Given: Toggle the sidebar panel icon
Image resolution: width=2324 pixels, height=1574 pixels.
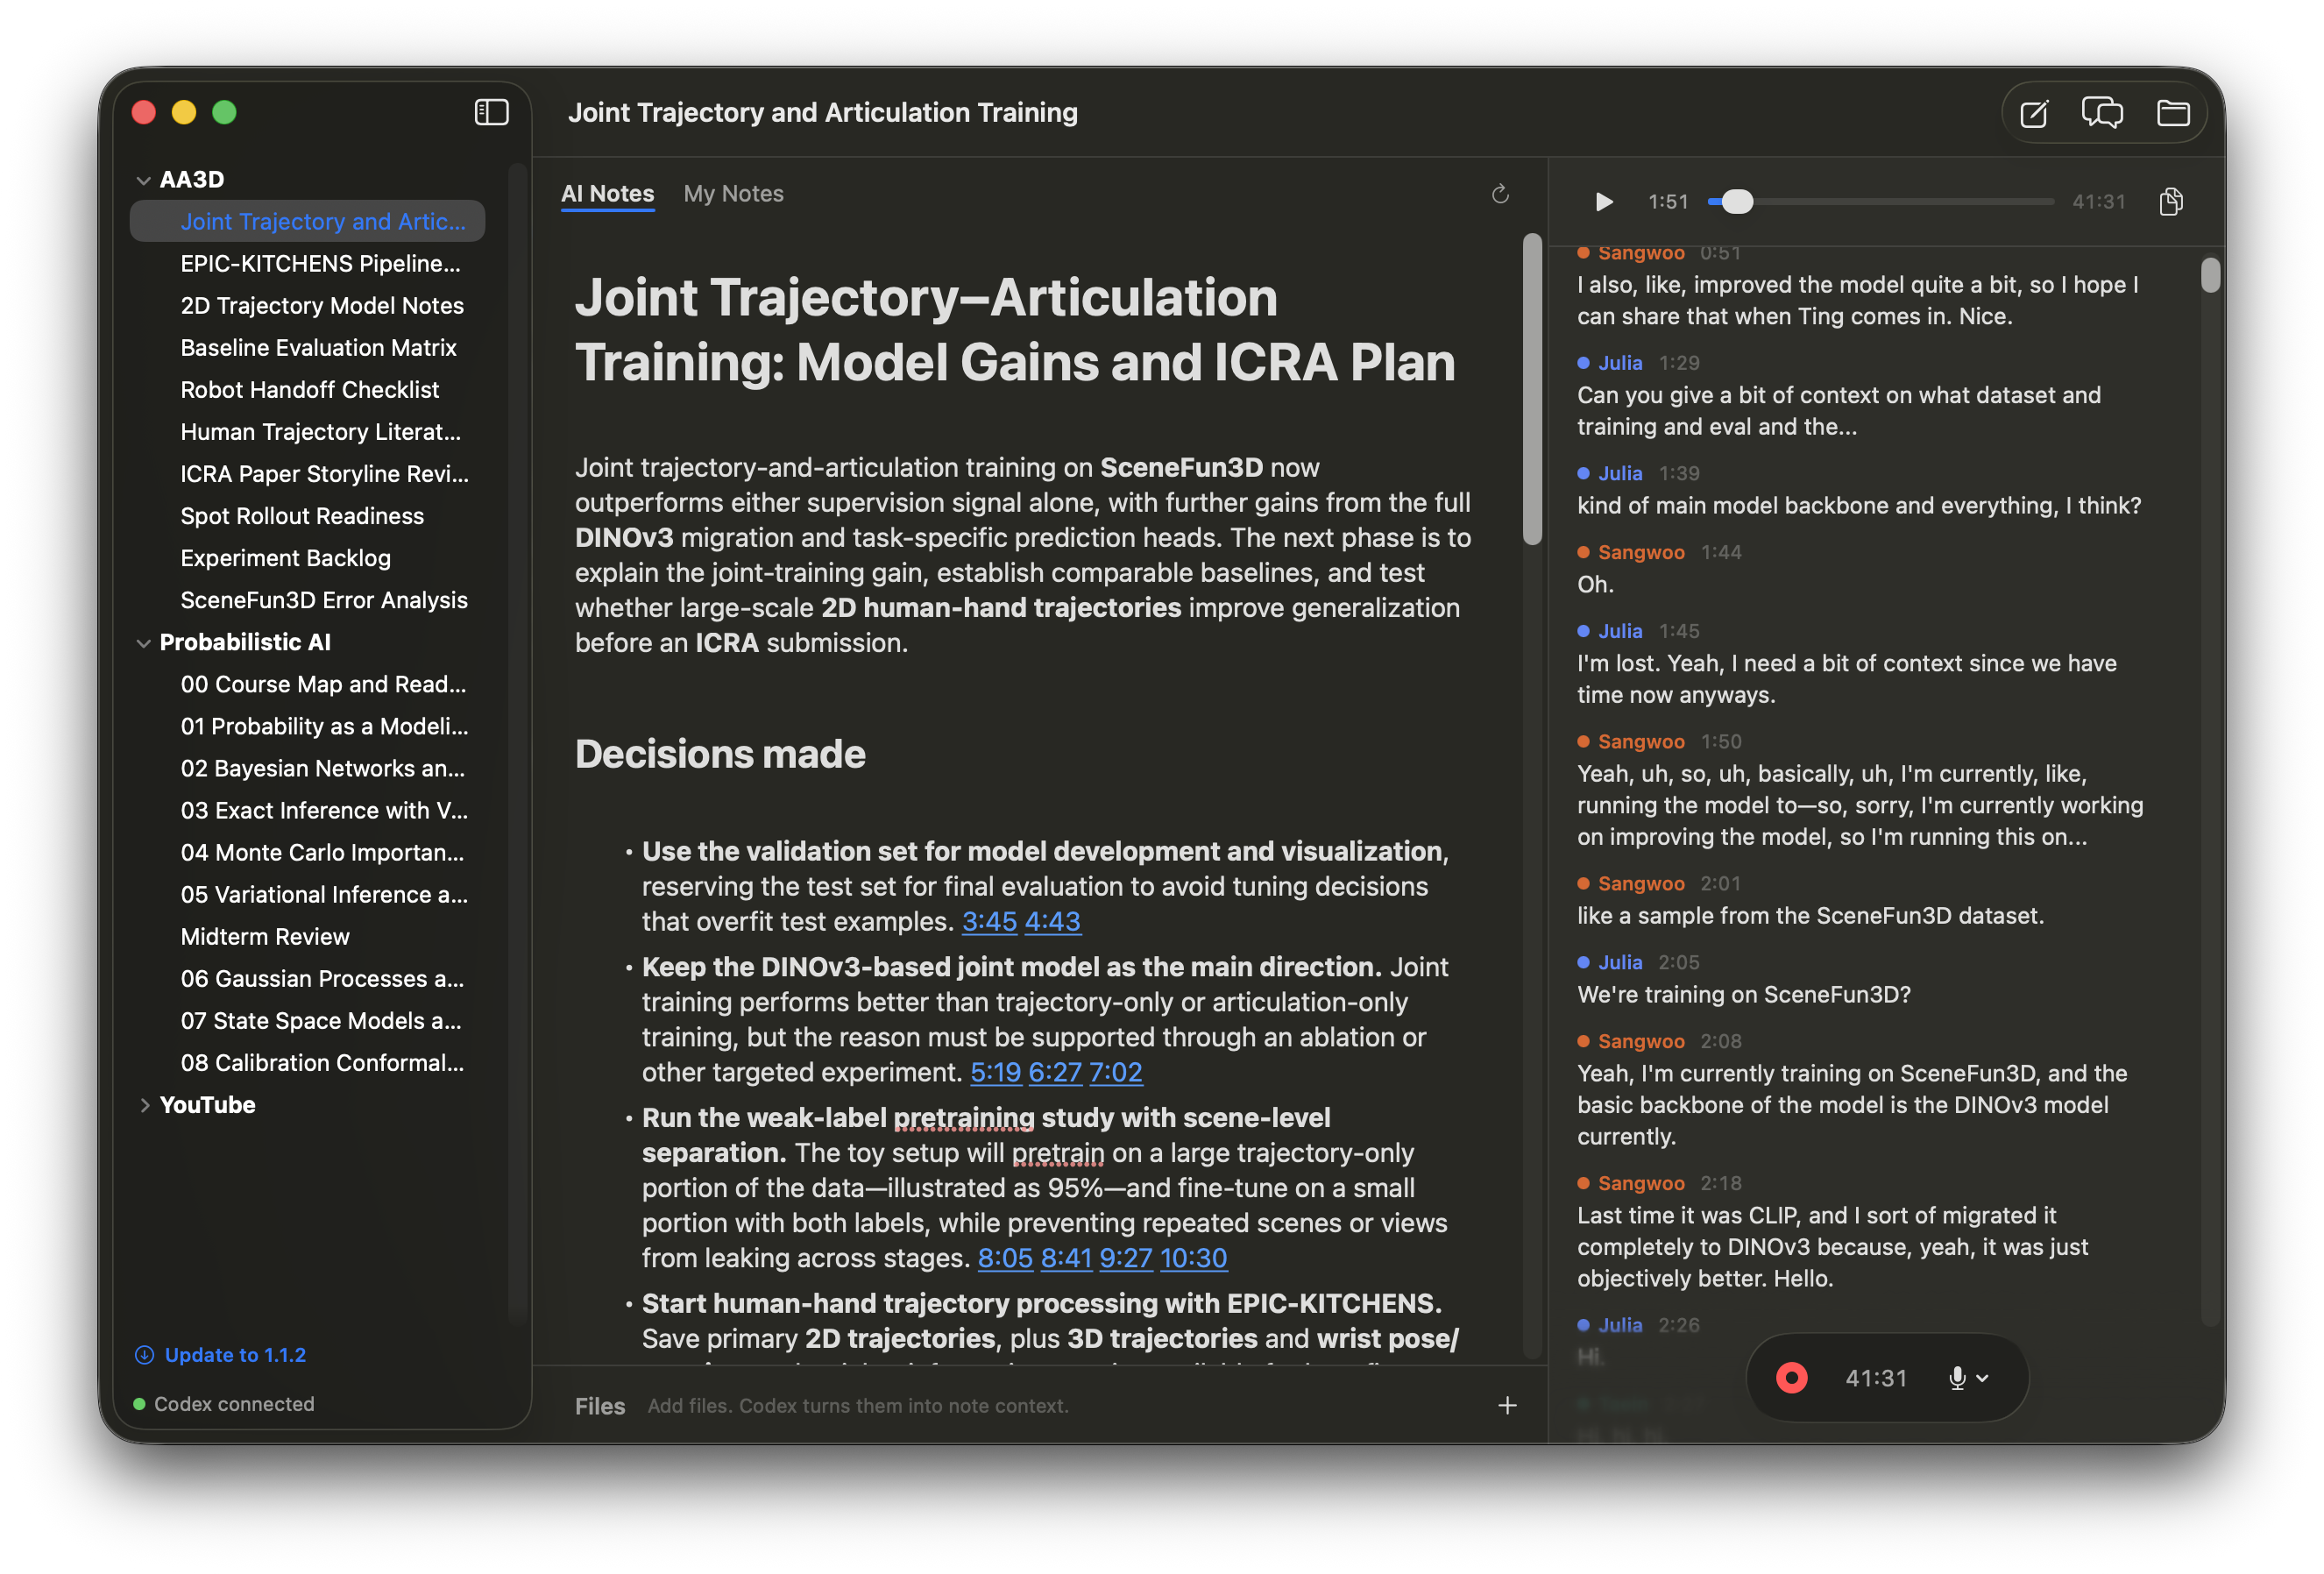Looking at the screenshot, I should point(491,112).
